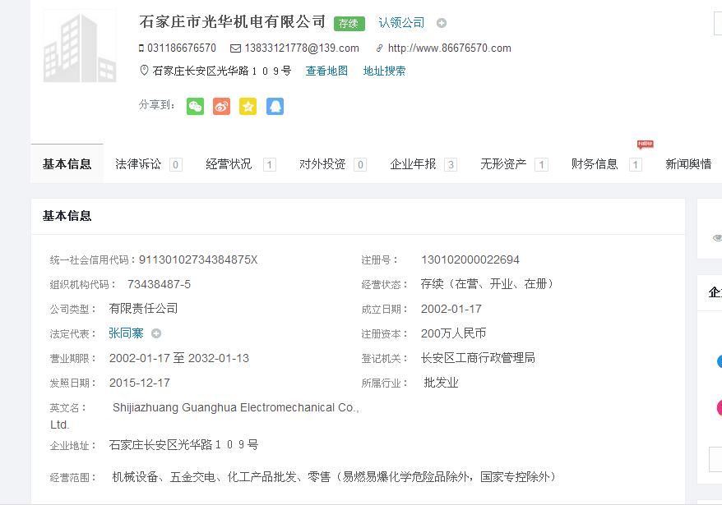
Task: Select the 对外投资 tab
Action: pyautogui.click(x=322, y=164)
